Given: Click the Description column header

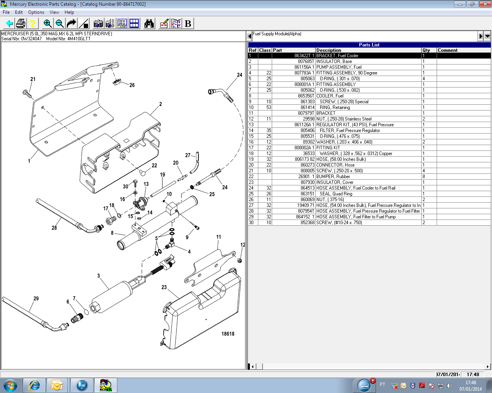Looking at the screenshot, I should (x=368, y=50).
